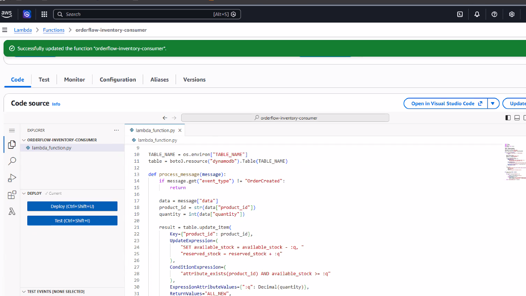
Task: Click Open in Visual Studio Code button
Action: (x=446, y=104)
